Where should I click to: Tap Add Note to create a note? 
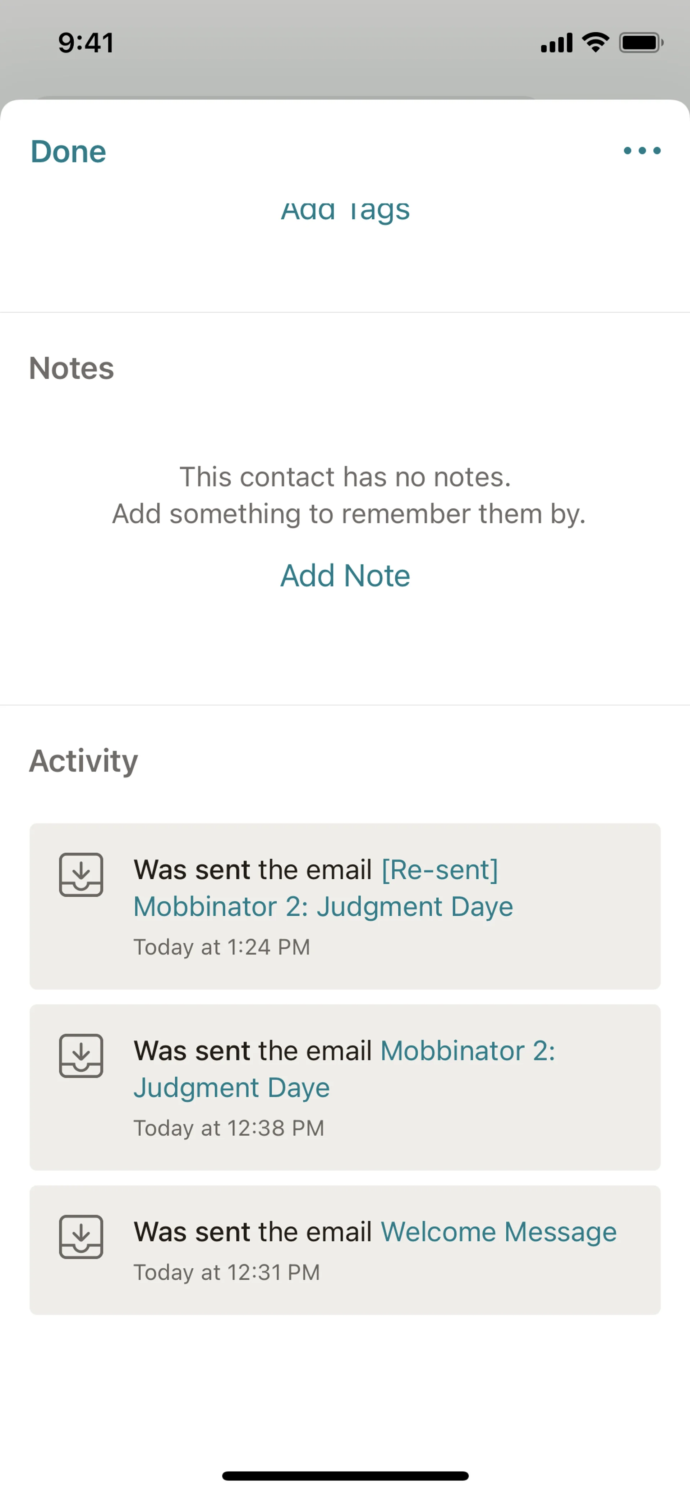pyautogui.click(x=345, y=576)
